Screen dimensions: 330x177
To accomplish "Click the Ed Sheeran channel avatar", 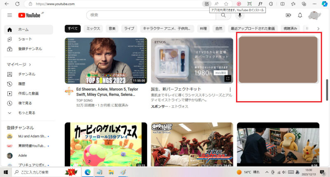I will click(x=69, y=91).
